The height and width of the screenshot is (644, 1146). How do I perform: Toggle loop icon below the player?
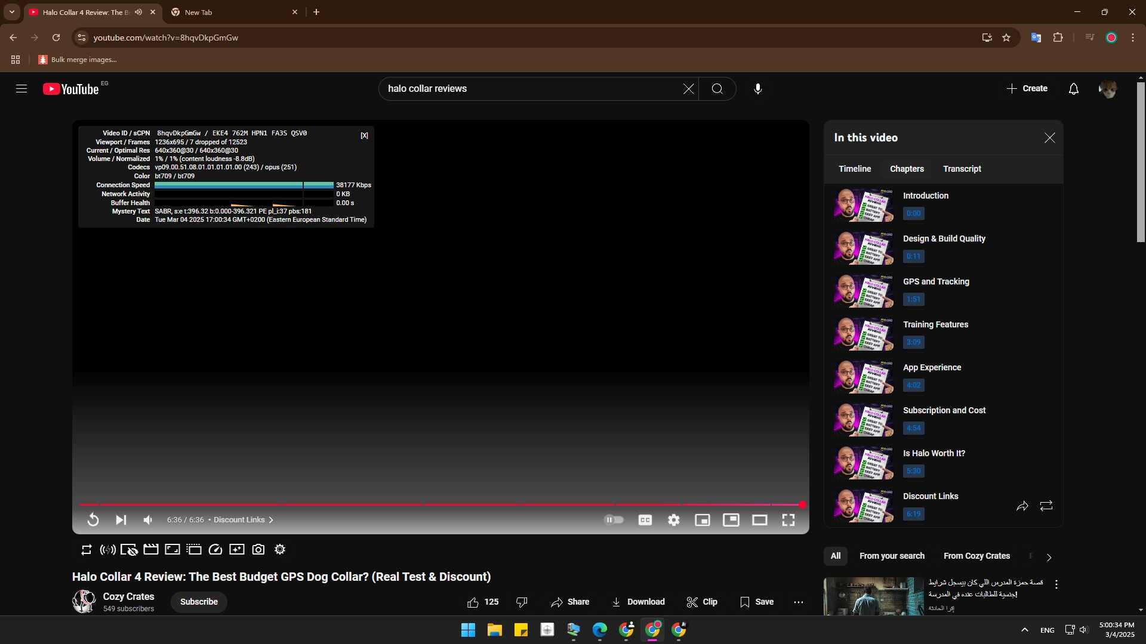click(87, 550)
